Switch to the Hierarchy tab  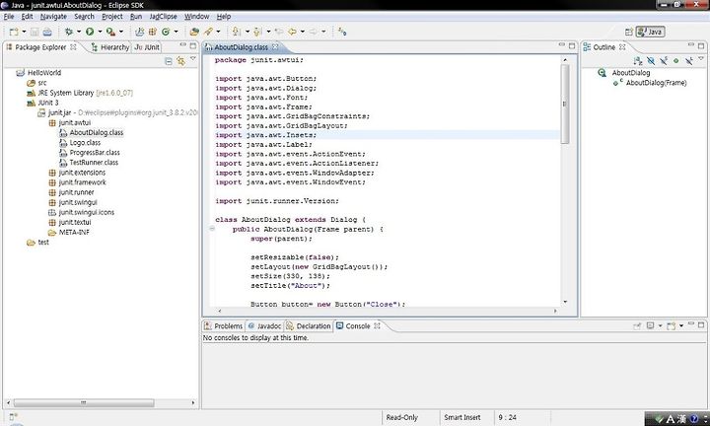pos(110,47)
